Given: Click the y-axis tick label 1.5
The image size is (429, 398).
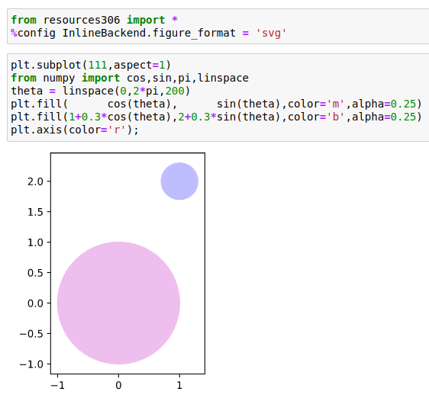Looking at the screenshot, I should [35, 212].
